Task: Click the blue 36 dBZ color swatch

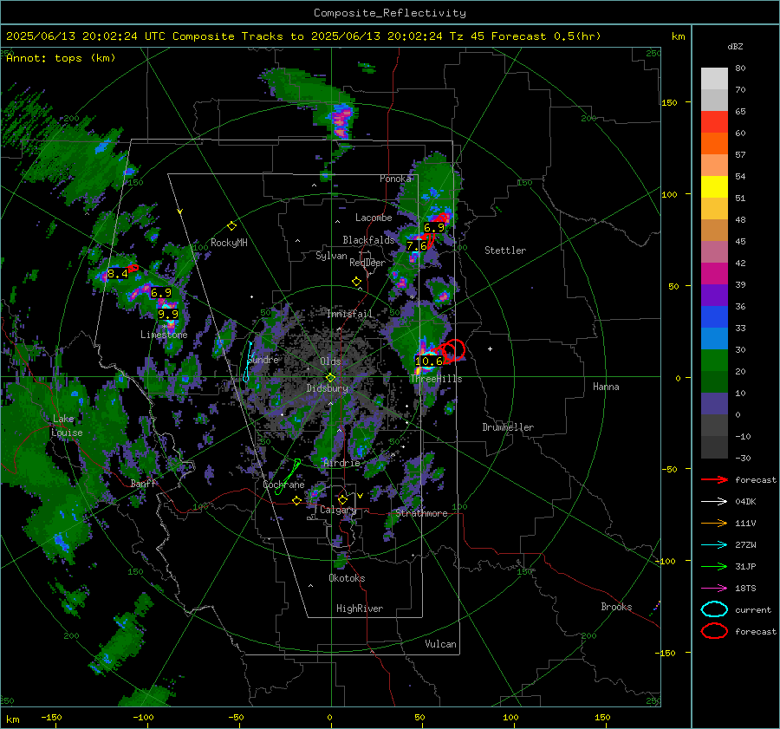Action: pyautogui.click(x=714, y=316)
